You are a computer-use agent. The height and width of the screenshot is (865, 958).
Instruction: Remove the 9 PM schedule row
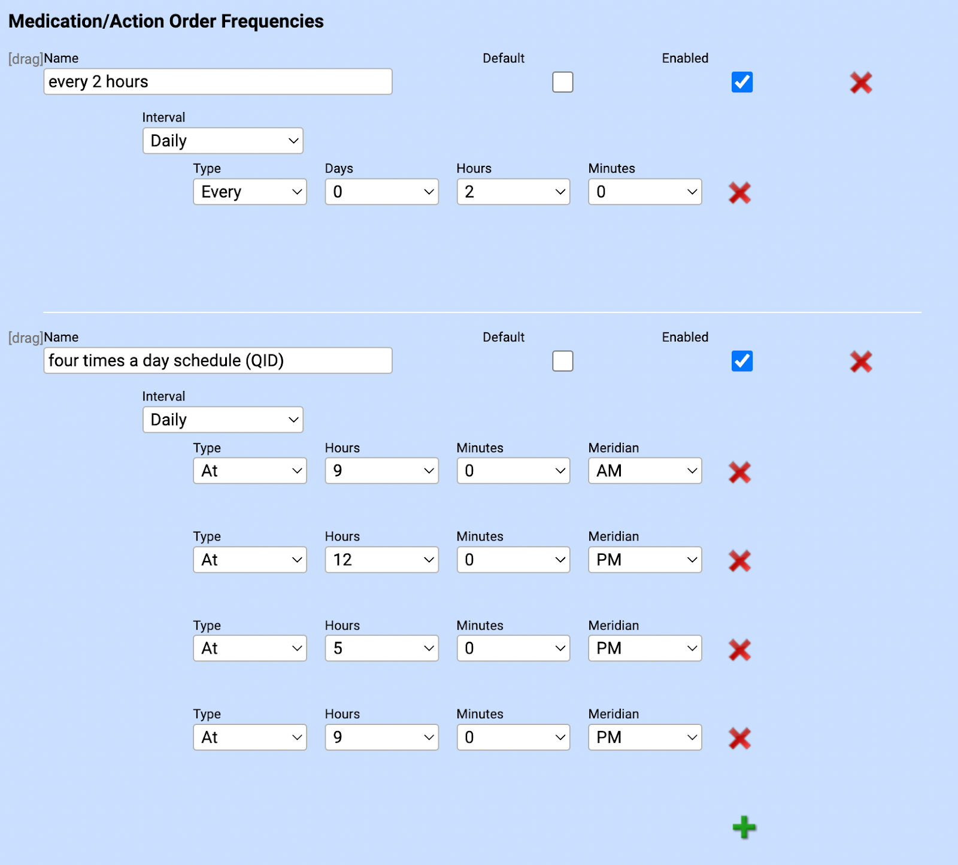pos(740,738)
